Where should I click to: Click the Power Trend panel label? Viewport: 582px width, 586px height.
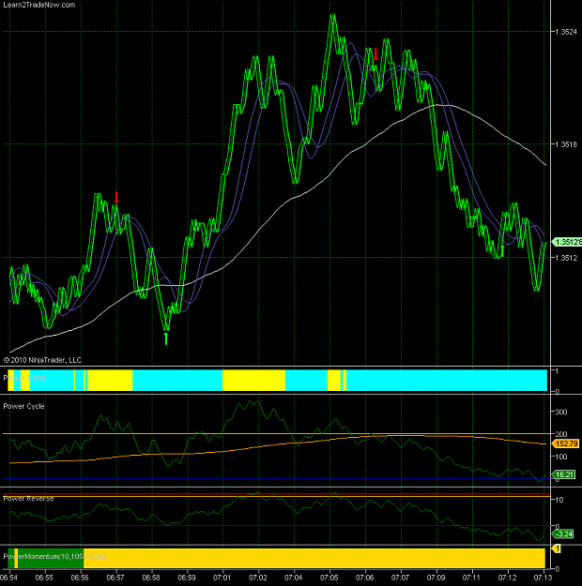24,378
